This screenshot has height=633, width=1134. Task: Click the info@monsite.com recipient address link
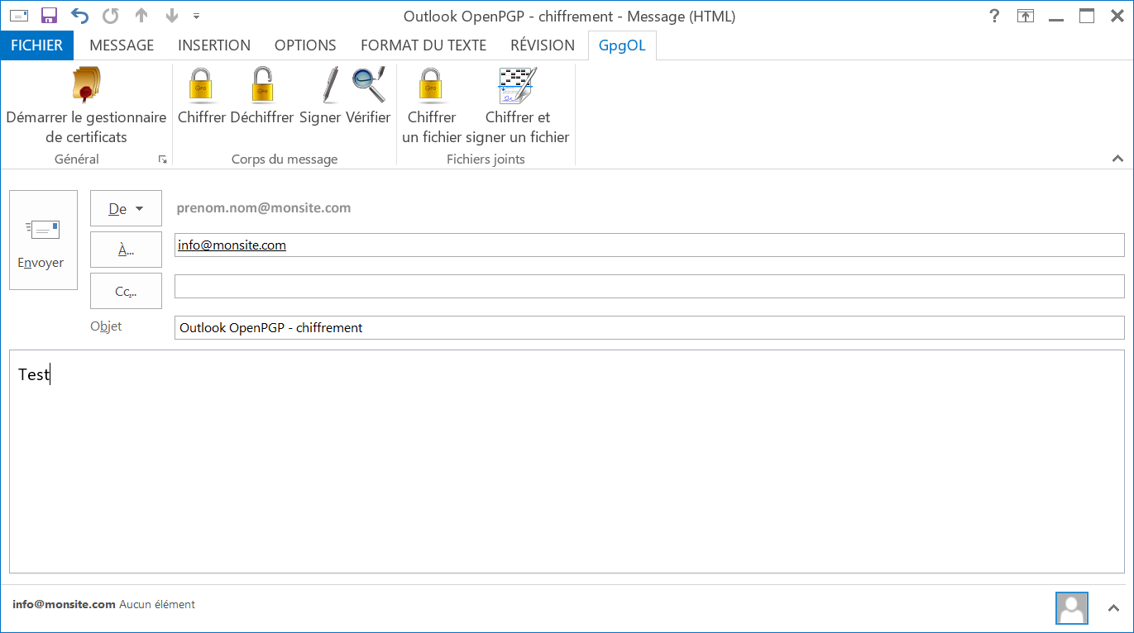point(232,245)
